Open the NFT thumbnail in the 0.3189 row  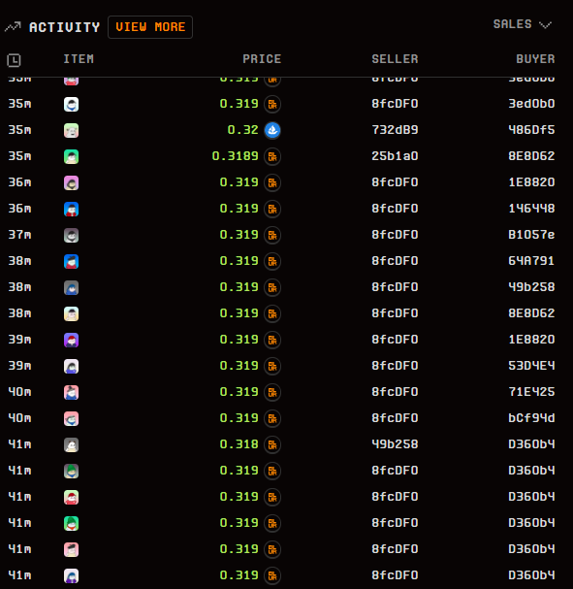72,156
